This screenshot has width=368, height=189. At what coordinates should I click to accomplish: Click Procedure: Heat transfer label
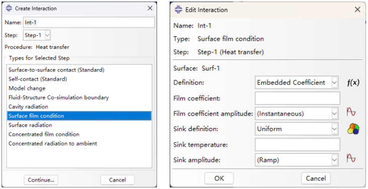[37, 47]
